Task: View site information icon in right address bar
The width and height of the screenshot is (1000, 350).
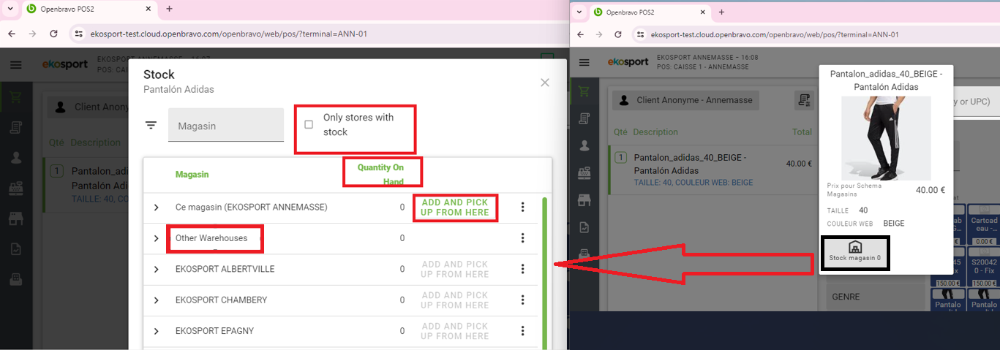Action: (x=640, y=34)
